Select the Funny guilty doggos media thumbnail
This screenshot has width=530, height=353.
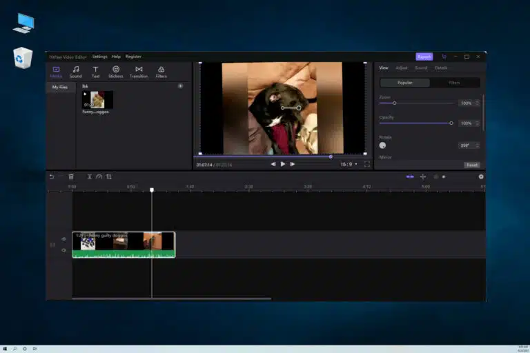point(98,100)
